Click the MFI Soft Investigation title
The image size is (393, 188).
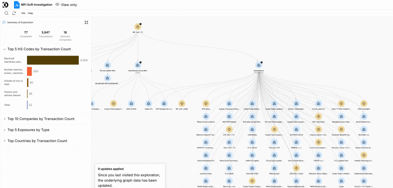click(37, 5)
